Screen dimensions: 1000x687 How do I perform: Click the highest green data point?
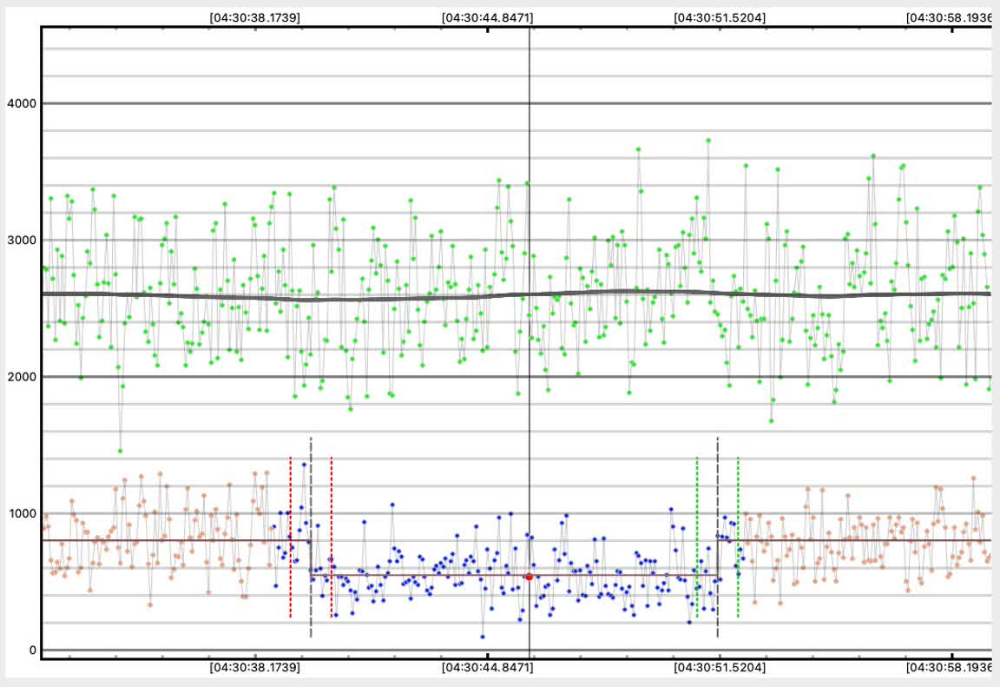[708, 140]
